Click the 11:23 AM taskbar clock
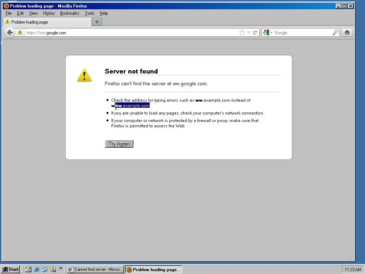The width and height of the screenshot is (365, 274). point(353,270)
